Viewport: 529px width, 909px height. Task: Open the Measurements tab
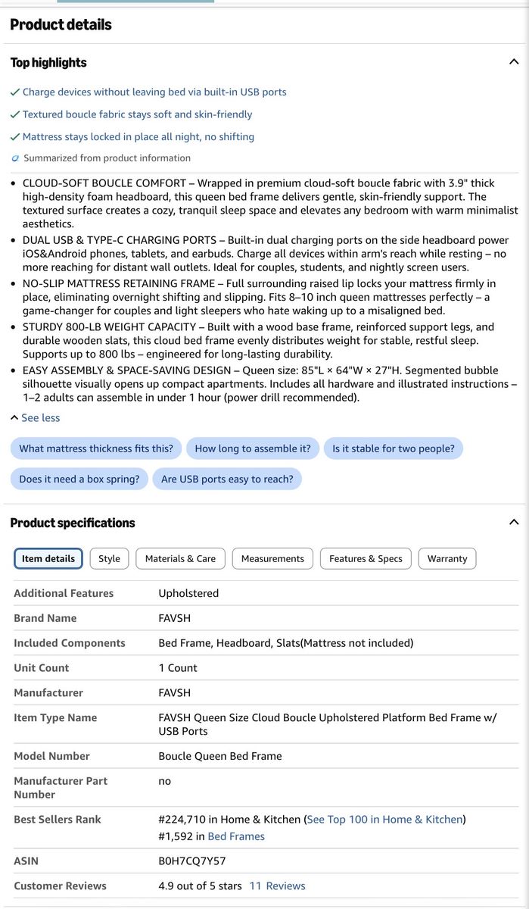click(x=272, y=558)
